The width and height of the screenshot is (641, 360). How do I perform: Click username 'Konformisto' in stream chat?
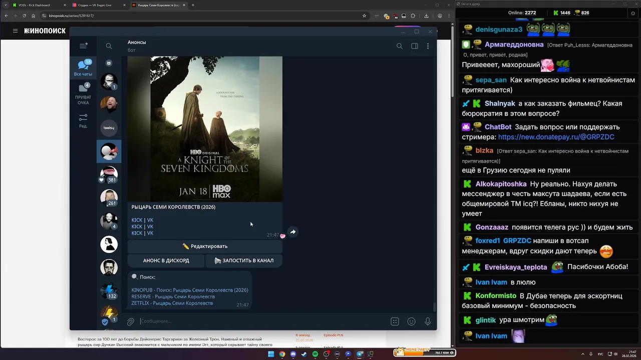pos(496,296)
